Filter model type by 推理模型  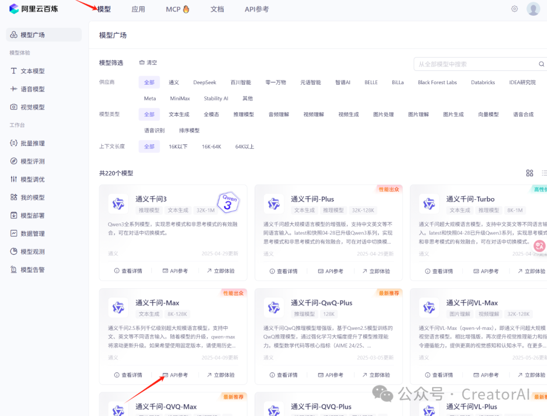[x=244, y=115]
